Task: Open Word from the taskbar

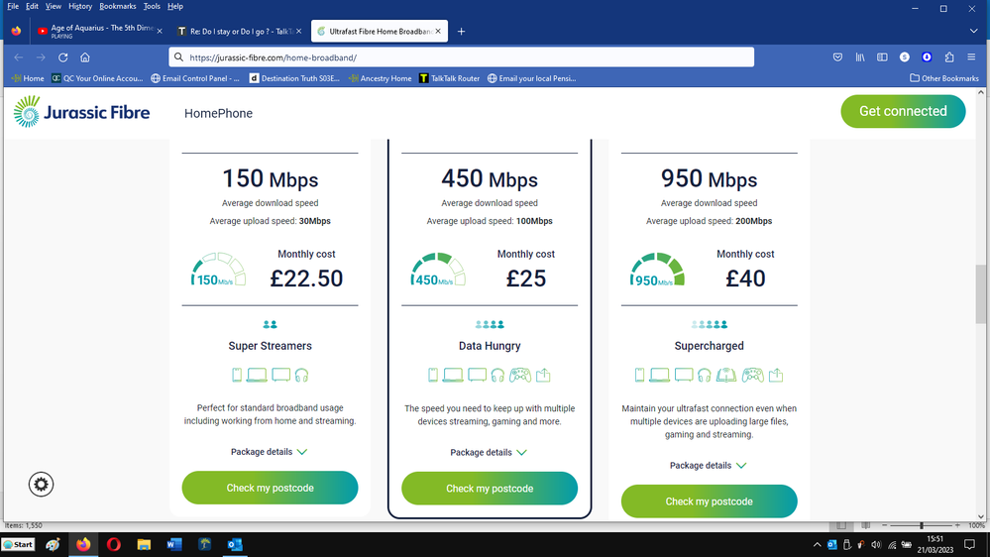Action: coord(174,544)
